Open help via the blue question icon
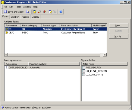The image size is (132, 110). point(61,12)
